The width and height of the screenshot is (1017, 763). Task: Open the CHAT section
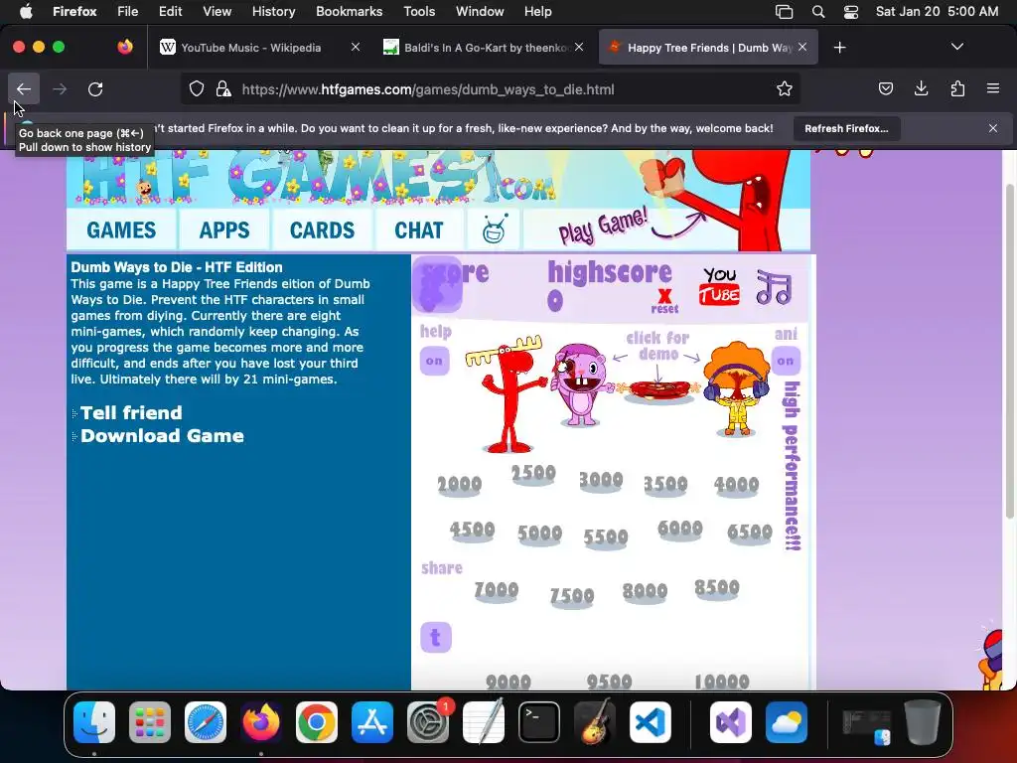[x=419, y=229]
